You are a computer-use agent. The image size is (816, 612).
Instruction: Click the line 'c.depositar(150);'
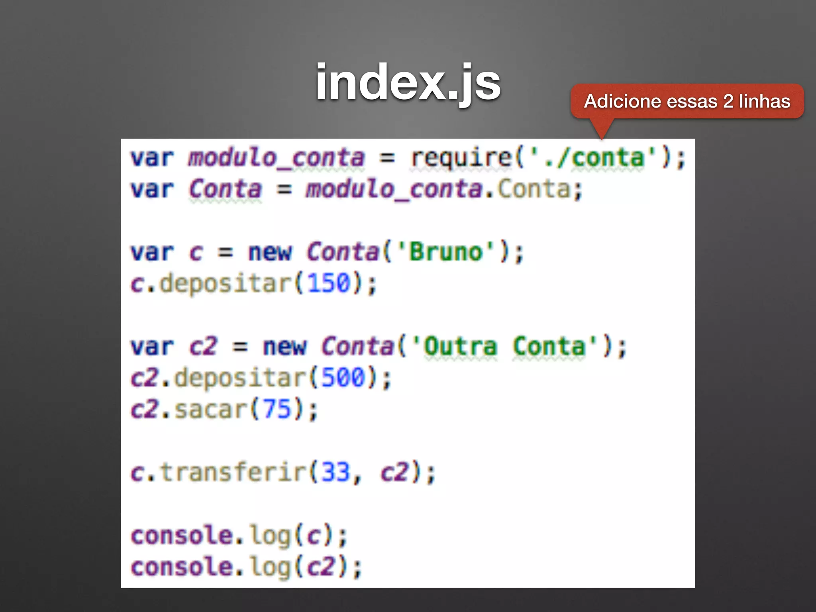click(253, 284)
